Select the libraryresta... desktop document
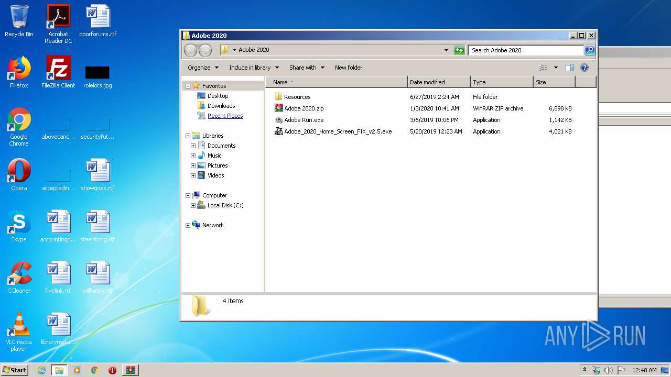The height and width of the screenshot is (377, 671). [58, 329]
